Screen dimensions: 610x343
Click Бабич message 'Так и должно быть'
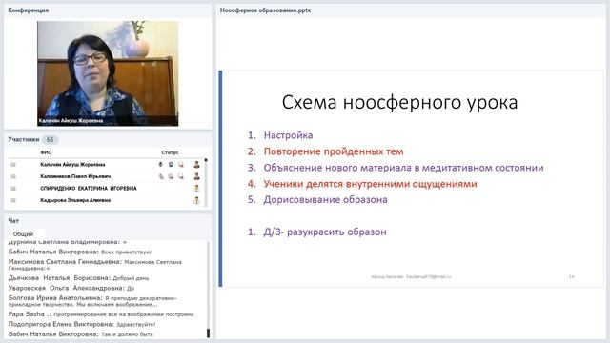(81, 334)
